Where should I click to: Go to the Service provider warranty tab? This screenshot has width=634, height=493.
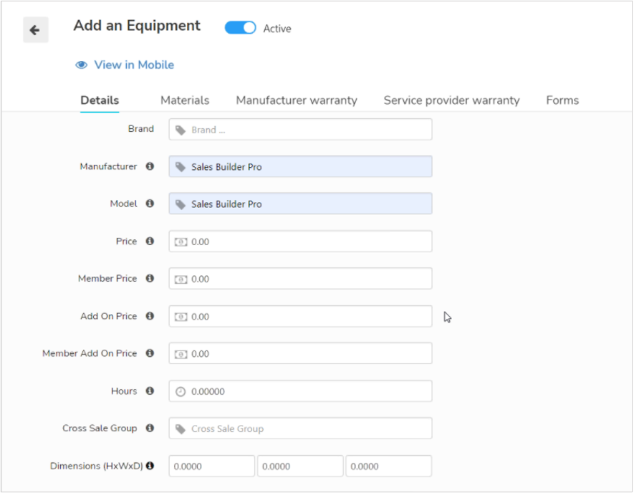tap(451, 100)
